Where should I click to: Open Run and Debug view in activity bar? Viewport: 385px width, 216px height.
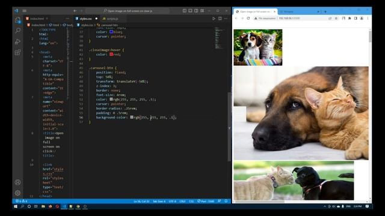17,41
